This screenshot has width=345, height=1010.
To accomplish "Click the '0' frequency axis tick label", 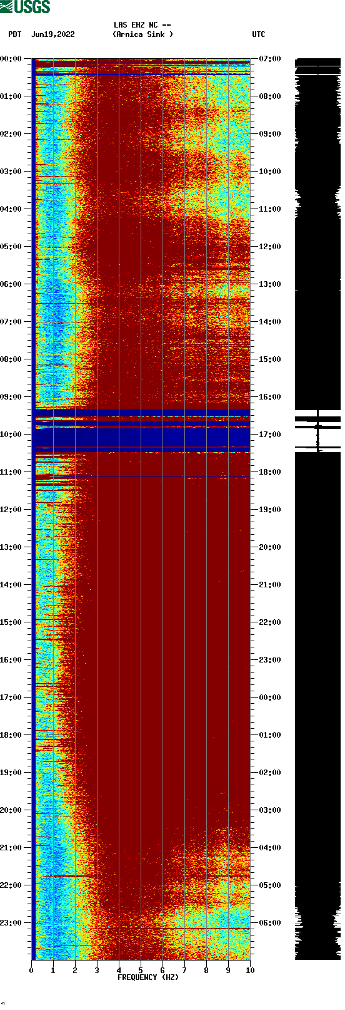I will [x=31, y=971].
